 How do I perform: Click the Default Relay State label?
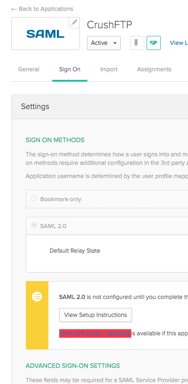75,251
